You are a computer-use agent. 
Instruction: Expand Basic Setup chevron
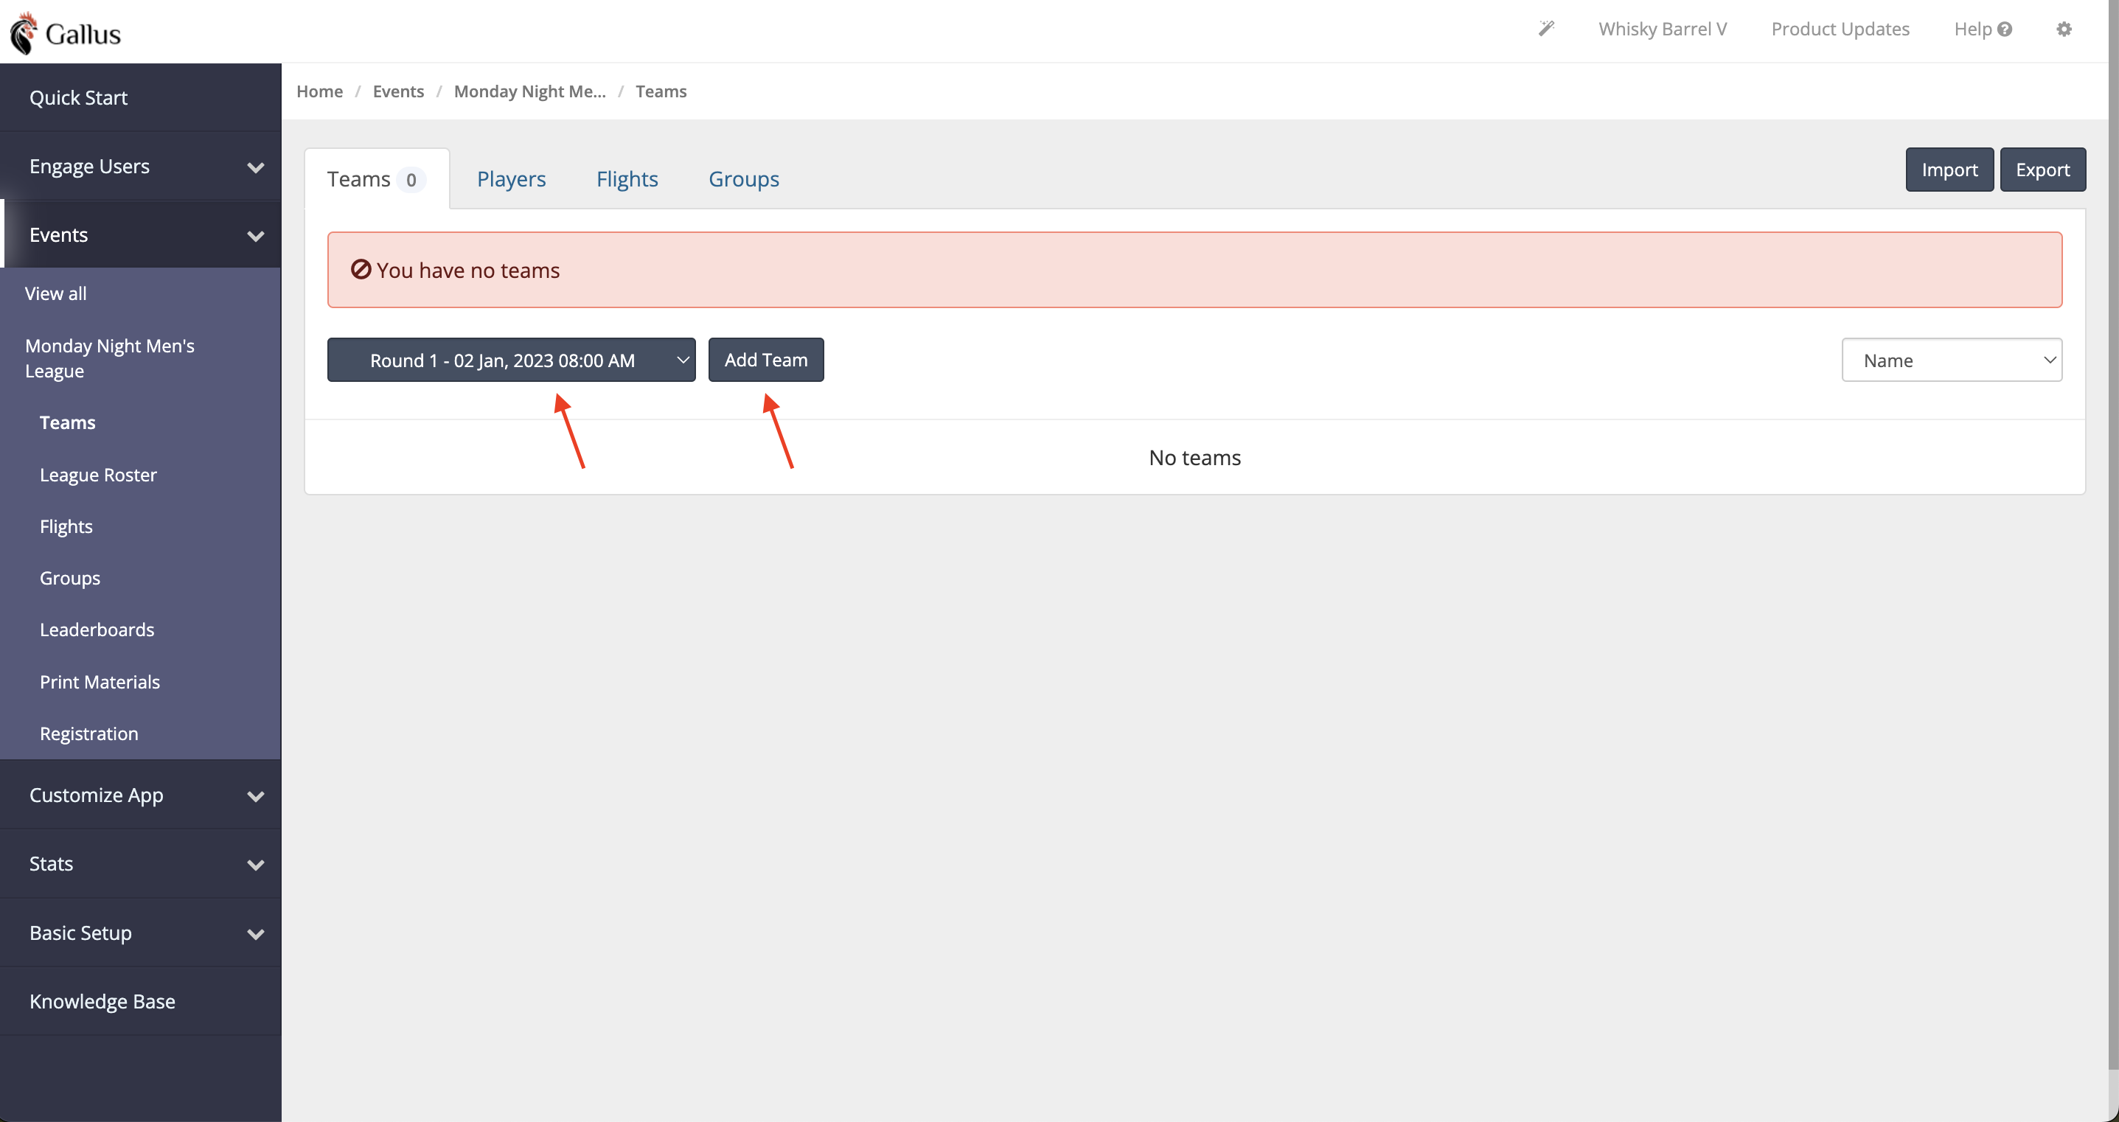[x=256, y=933]
